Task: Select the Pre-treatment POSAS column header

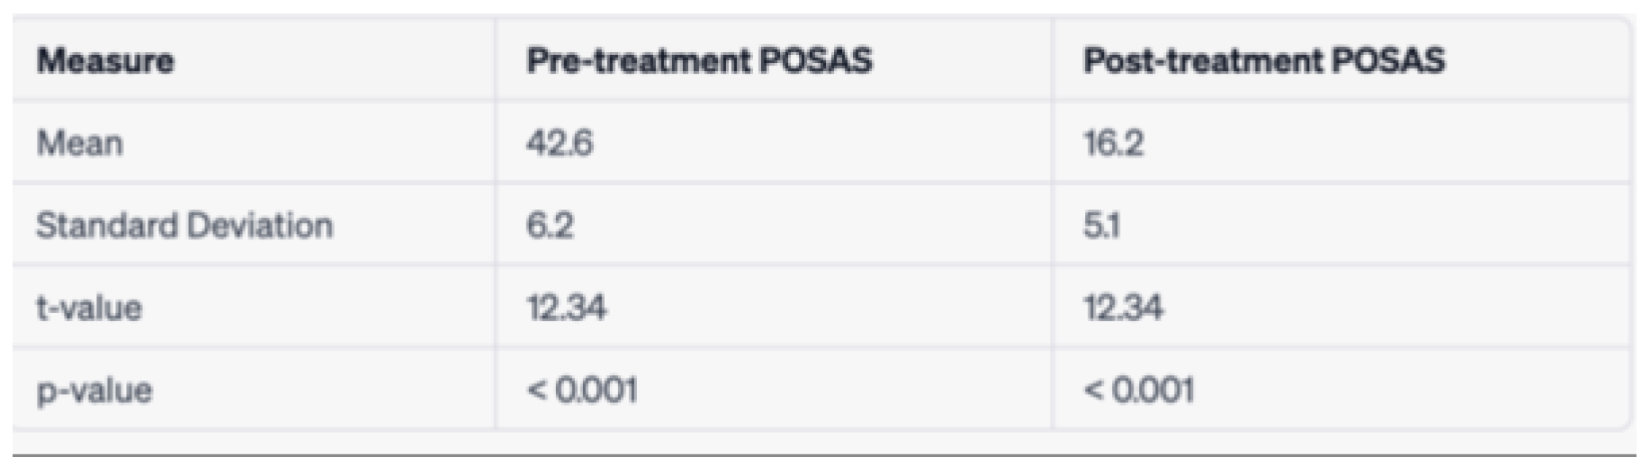Action: coord(698,61)
